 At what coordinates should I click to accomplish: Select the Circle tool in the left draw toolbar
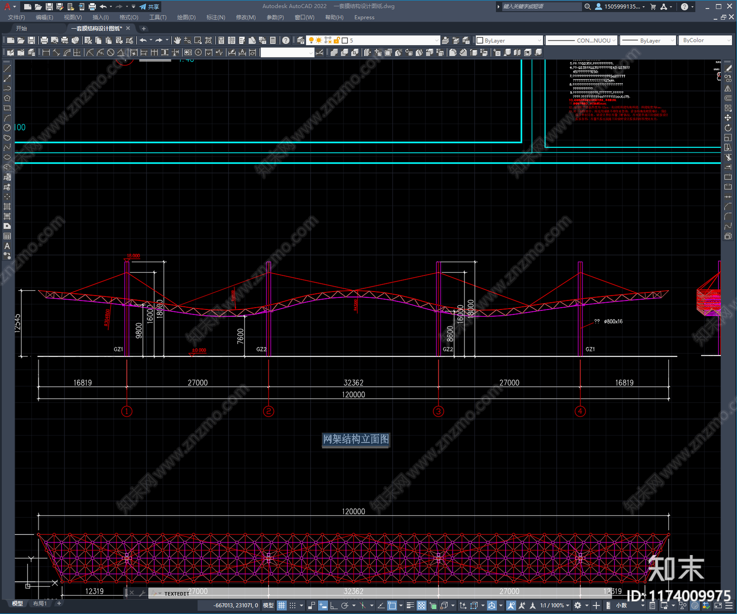pyautogui.click(x=7, y=128)
